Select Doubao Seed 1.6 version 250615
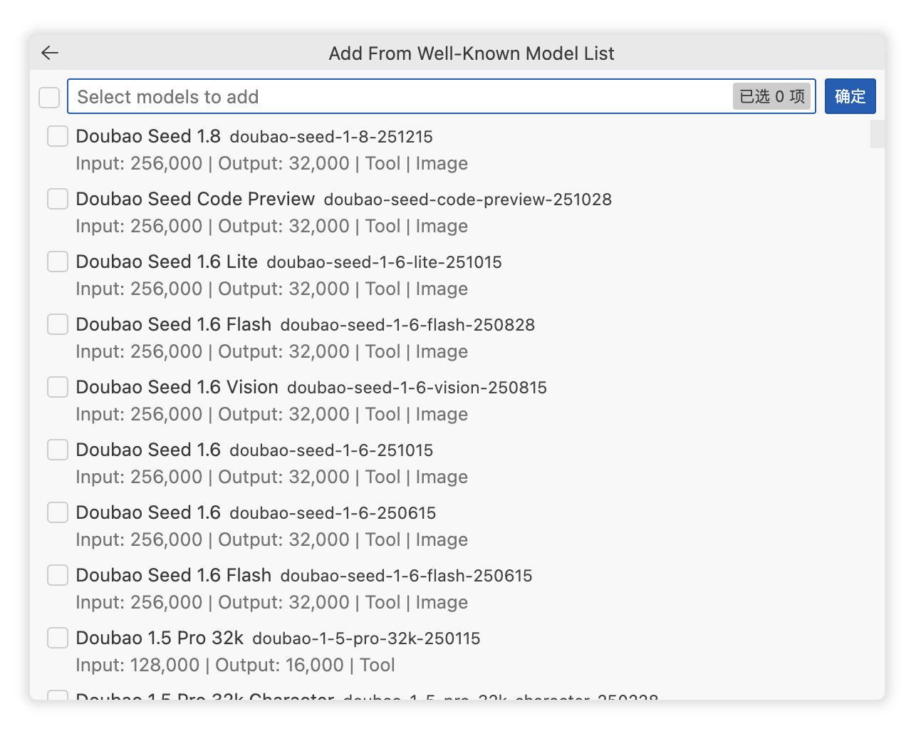 click(57, 512)
